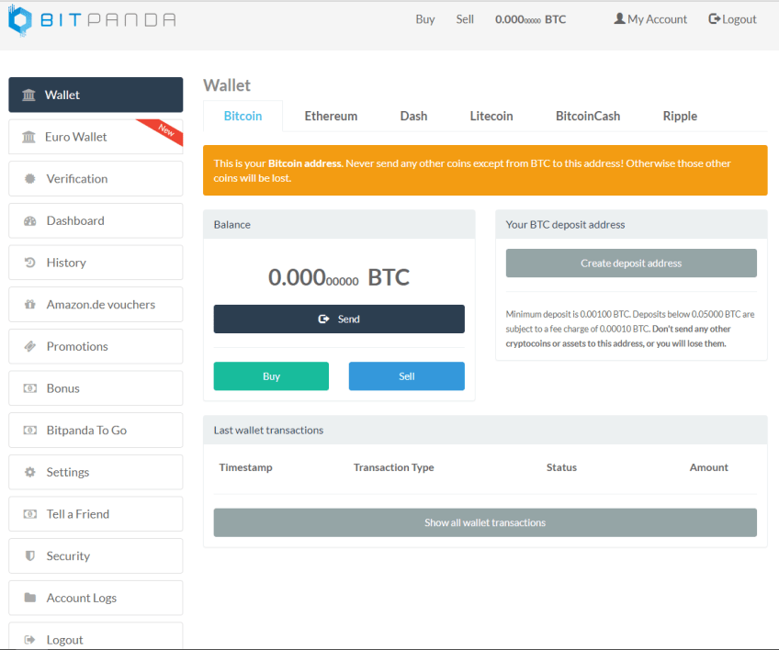Image resolution: width=779 pixels, height=650 pixels.
Task: Click the Amount column header
Action: coord(708,467)
